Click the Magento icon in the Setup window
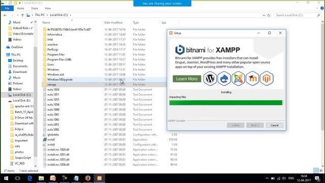This screenshot has height=183, width=325. 267,79
